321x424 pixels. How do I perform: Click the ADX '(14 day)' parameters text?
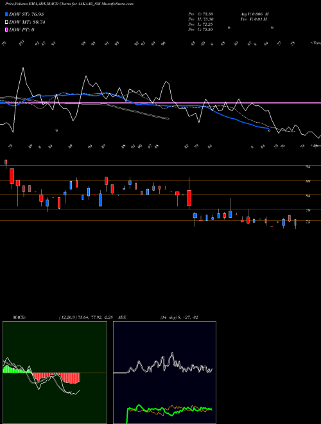(169, 317)
